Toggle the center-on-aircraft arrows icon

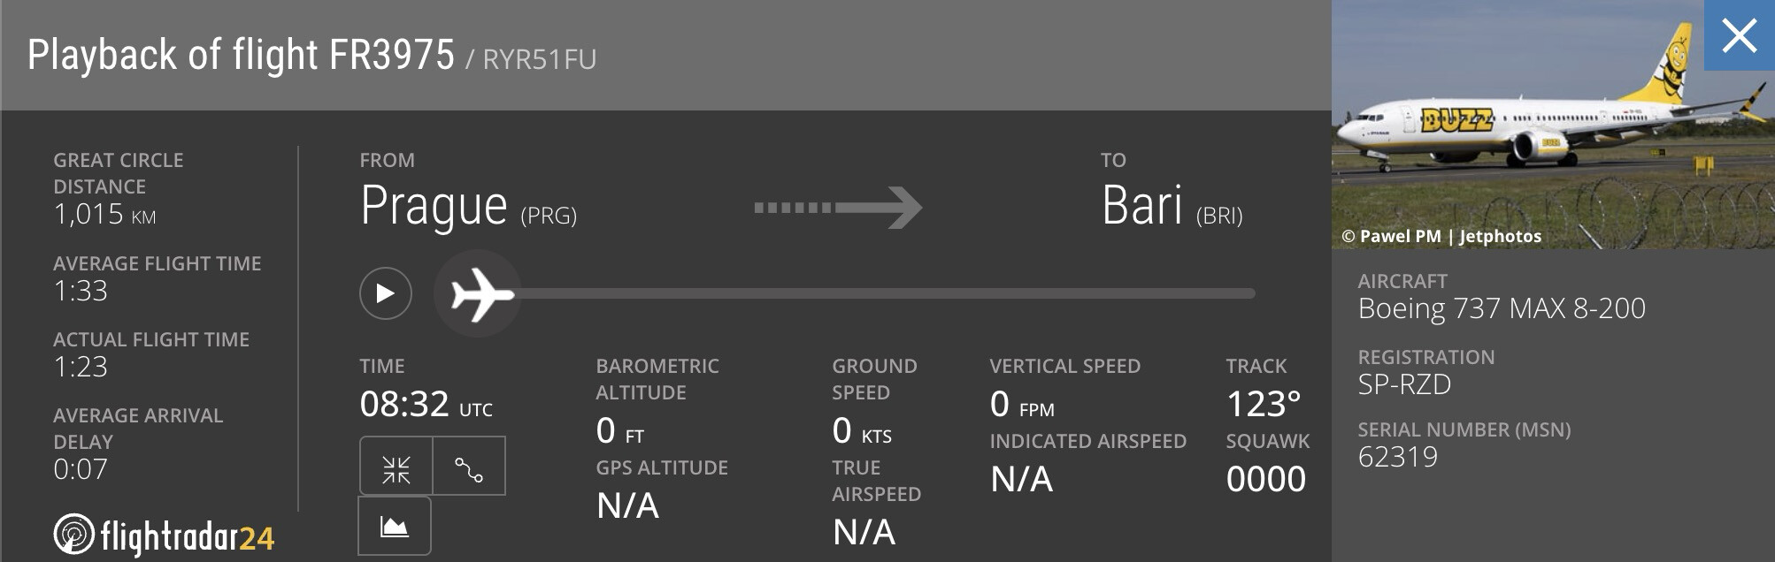(x=396, y=468)
